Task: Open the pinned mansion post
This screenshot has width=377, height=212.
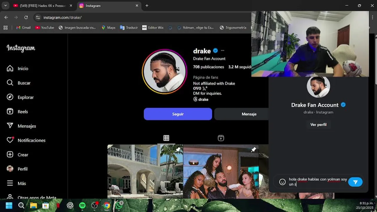Action: coord(145,171)
